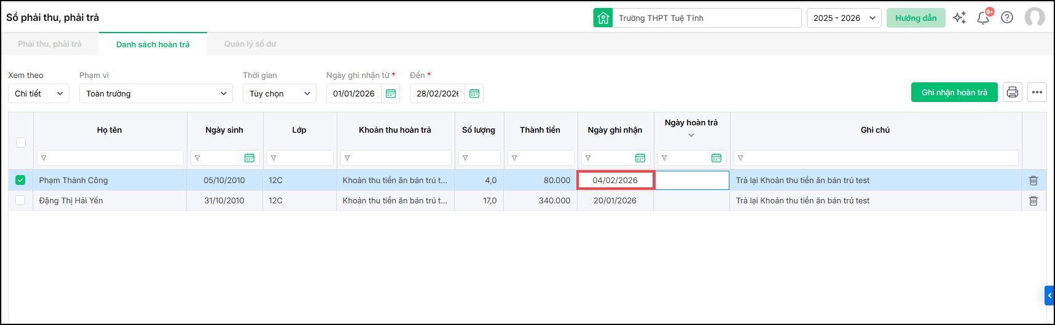Switch to the Phải thu, phải trả tab
The width and height of the screenshot is (1055, 325).
click(x=50, y=44)
